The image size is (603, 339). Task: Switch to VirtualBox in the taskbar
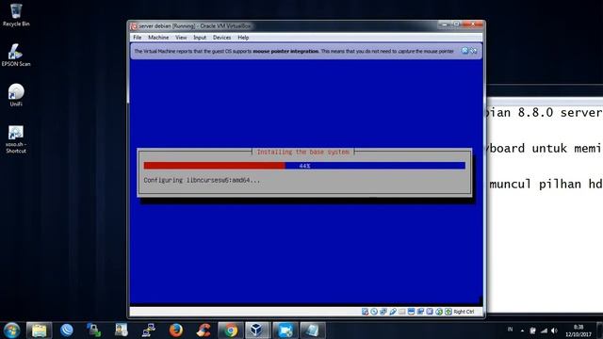point(258,331)
